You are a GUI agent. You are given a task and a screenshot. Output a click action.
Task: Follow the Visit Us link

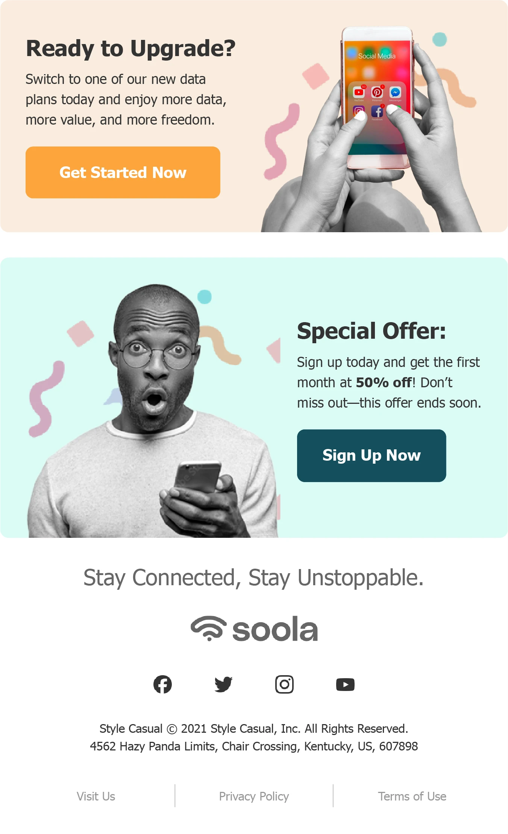coord(96,796)
